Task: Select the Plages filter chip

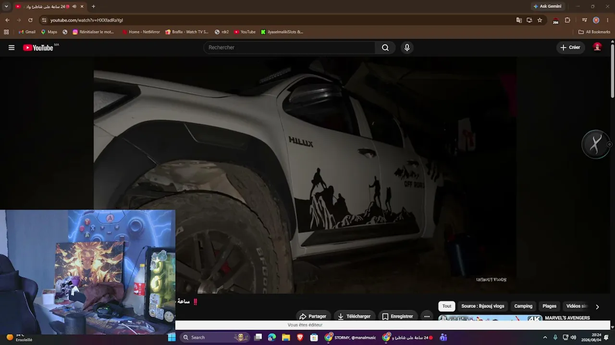Action: pyautogui.click(x=549, y=306)
